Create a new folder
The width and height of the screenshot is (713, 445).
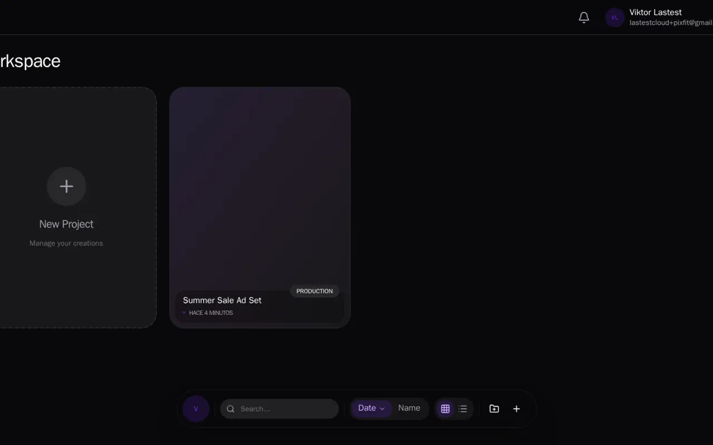tap(494, 409)
